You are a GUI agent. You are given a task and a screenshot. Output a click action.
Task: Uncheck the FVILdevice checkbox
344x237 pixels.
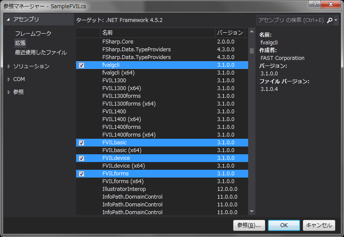coord(81,158)
